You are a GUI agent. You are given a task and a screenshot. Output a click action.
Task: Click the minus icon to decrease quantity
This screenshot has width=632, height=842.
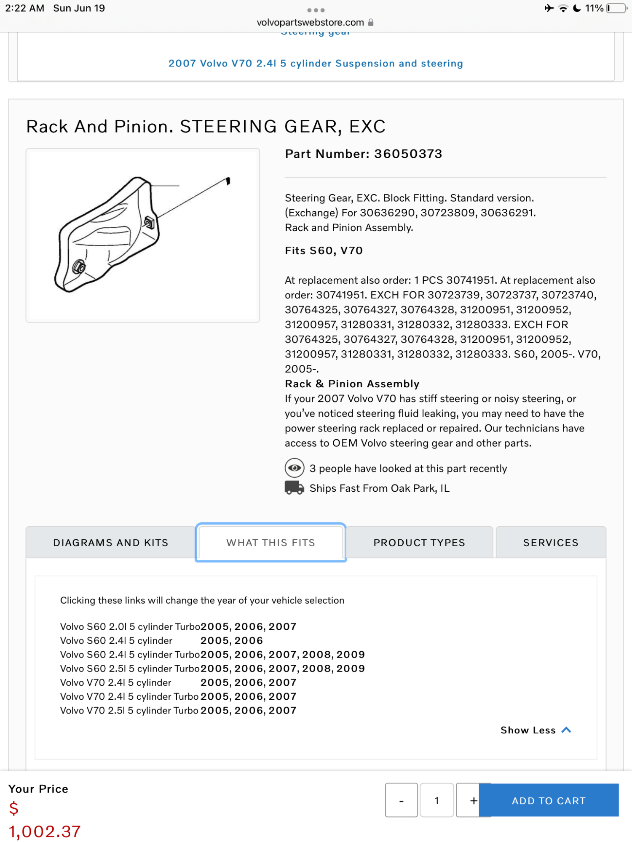[x=401, y=800]
